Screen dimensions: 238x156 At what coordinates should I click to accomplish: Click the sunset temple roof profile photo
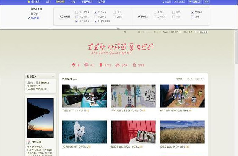[x=40, y=118]
